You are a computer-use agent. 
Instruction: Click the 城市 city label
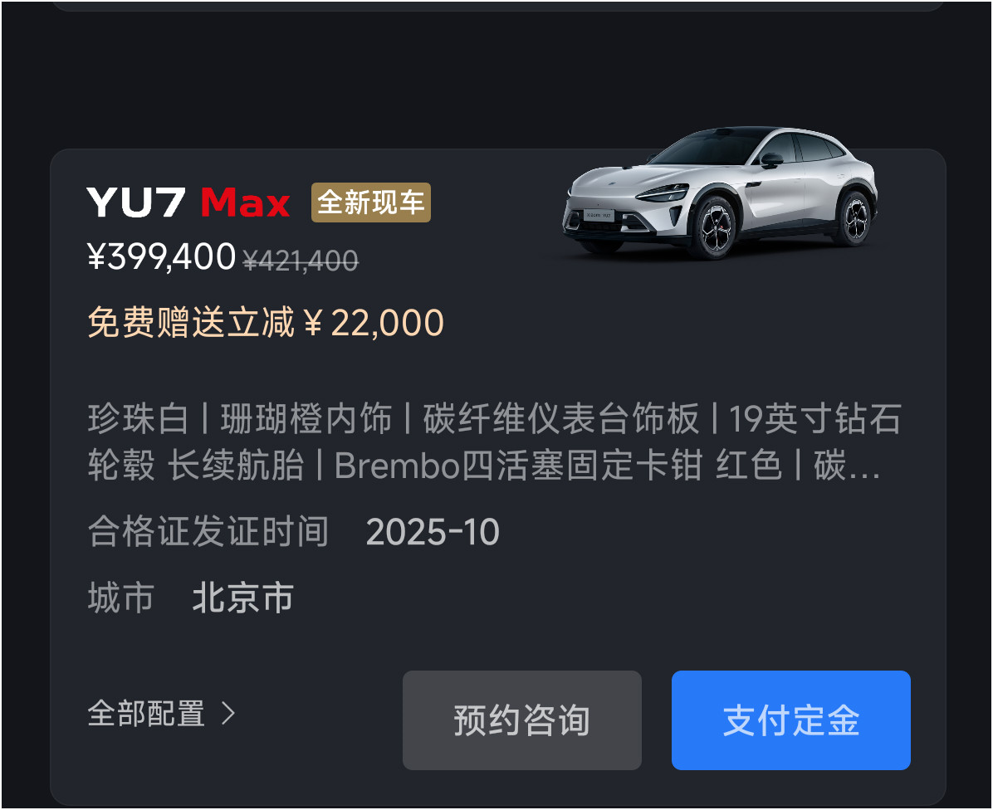click(121, 598)
